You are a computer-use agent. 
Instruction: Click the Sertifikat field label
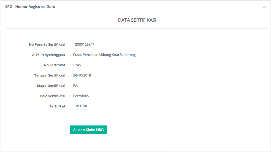[57, 106]
